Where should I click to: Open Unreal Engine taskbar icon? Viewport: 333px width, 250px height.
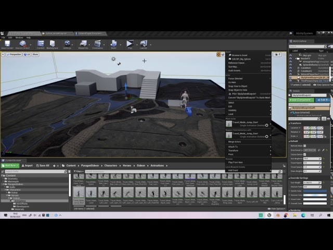click(x=270, y=215)
